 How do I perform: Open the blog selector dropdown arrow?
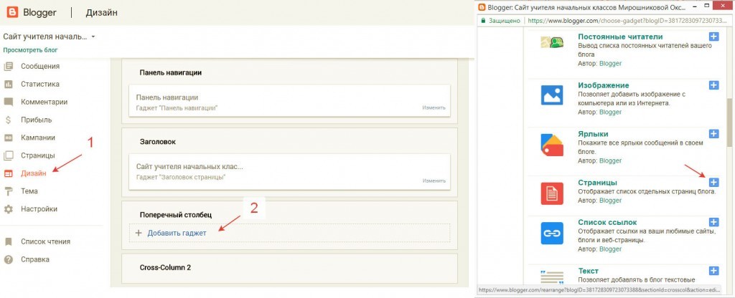(x=93, y=37)
